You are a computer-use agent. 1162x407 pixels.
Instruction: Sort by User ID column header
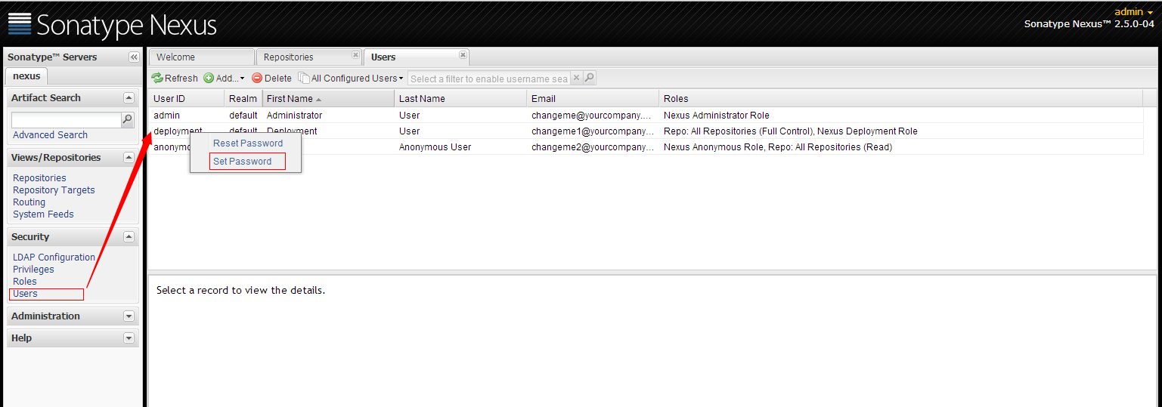click(186, 99)
